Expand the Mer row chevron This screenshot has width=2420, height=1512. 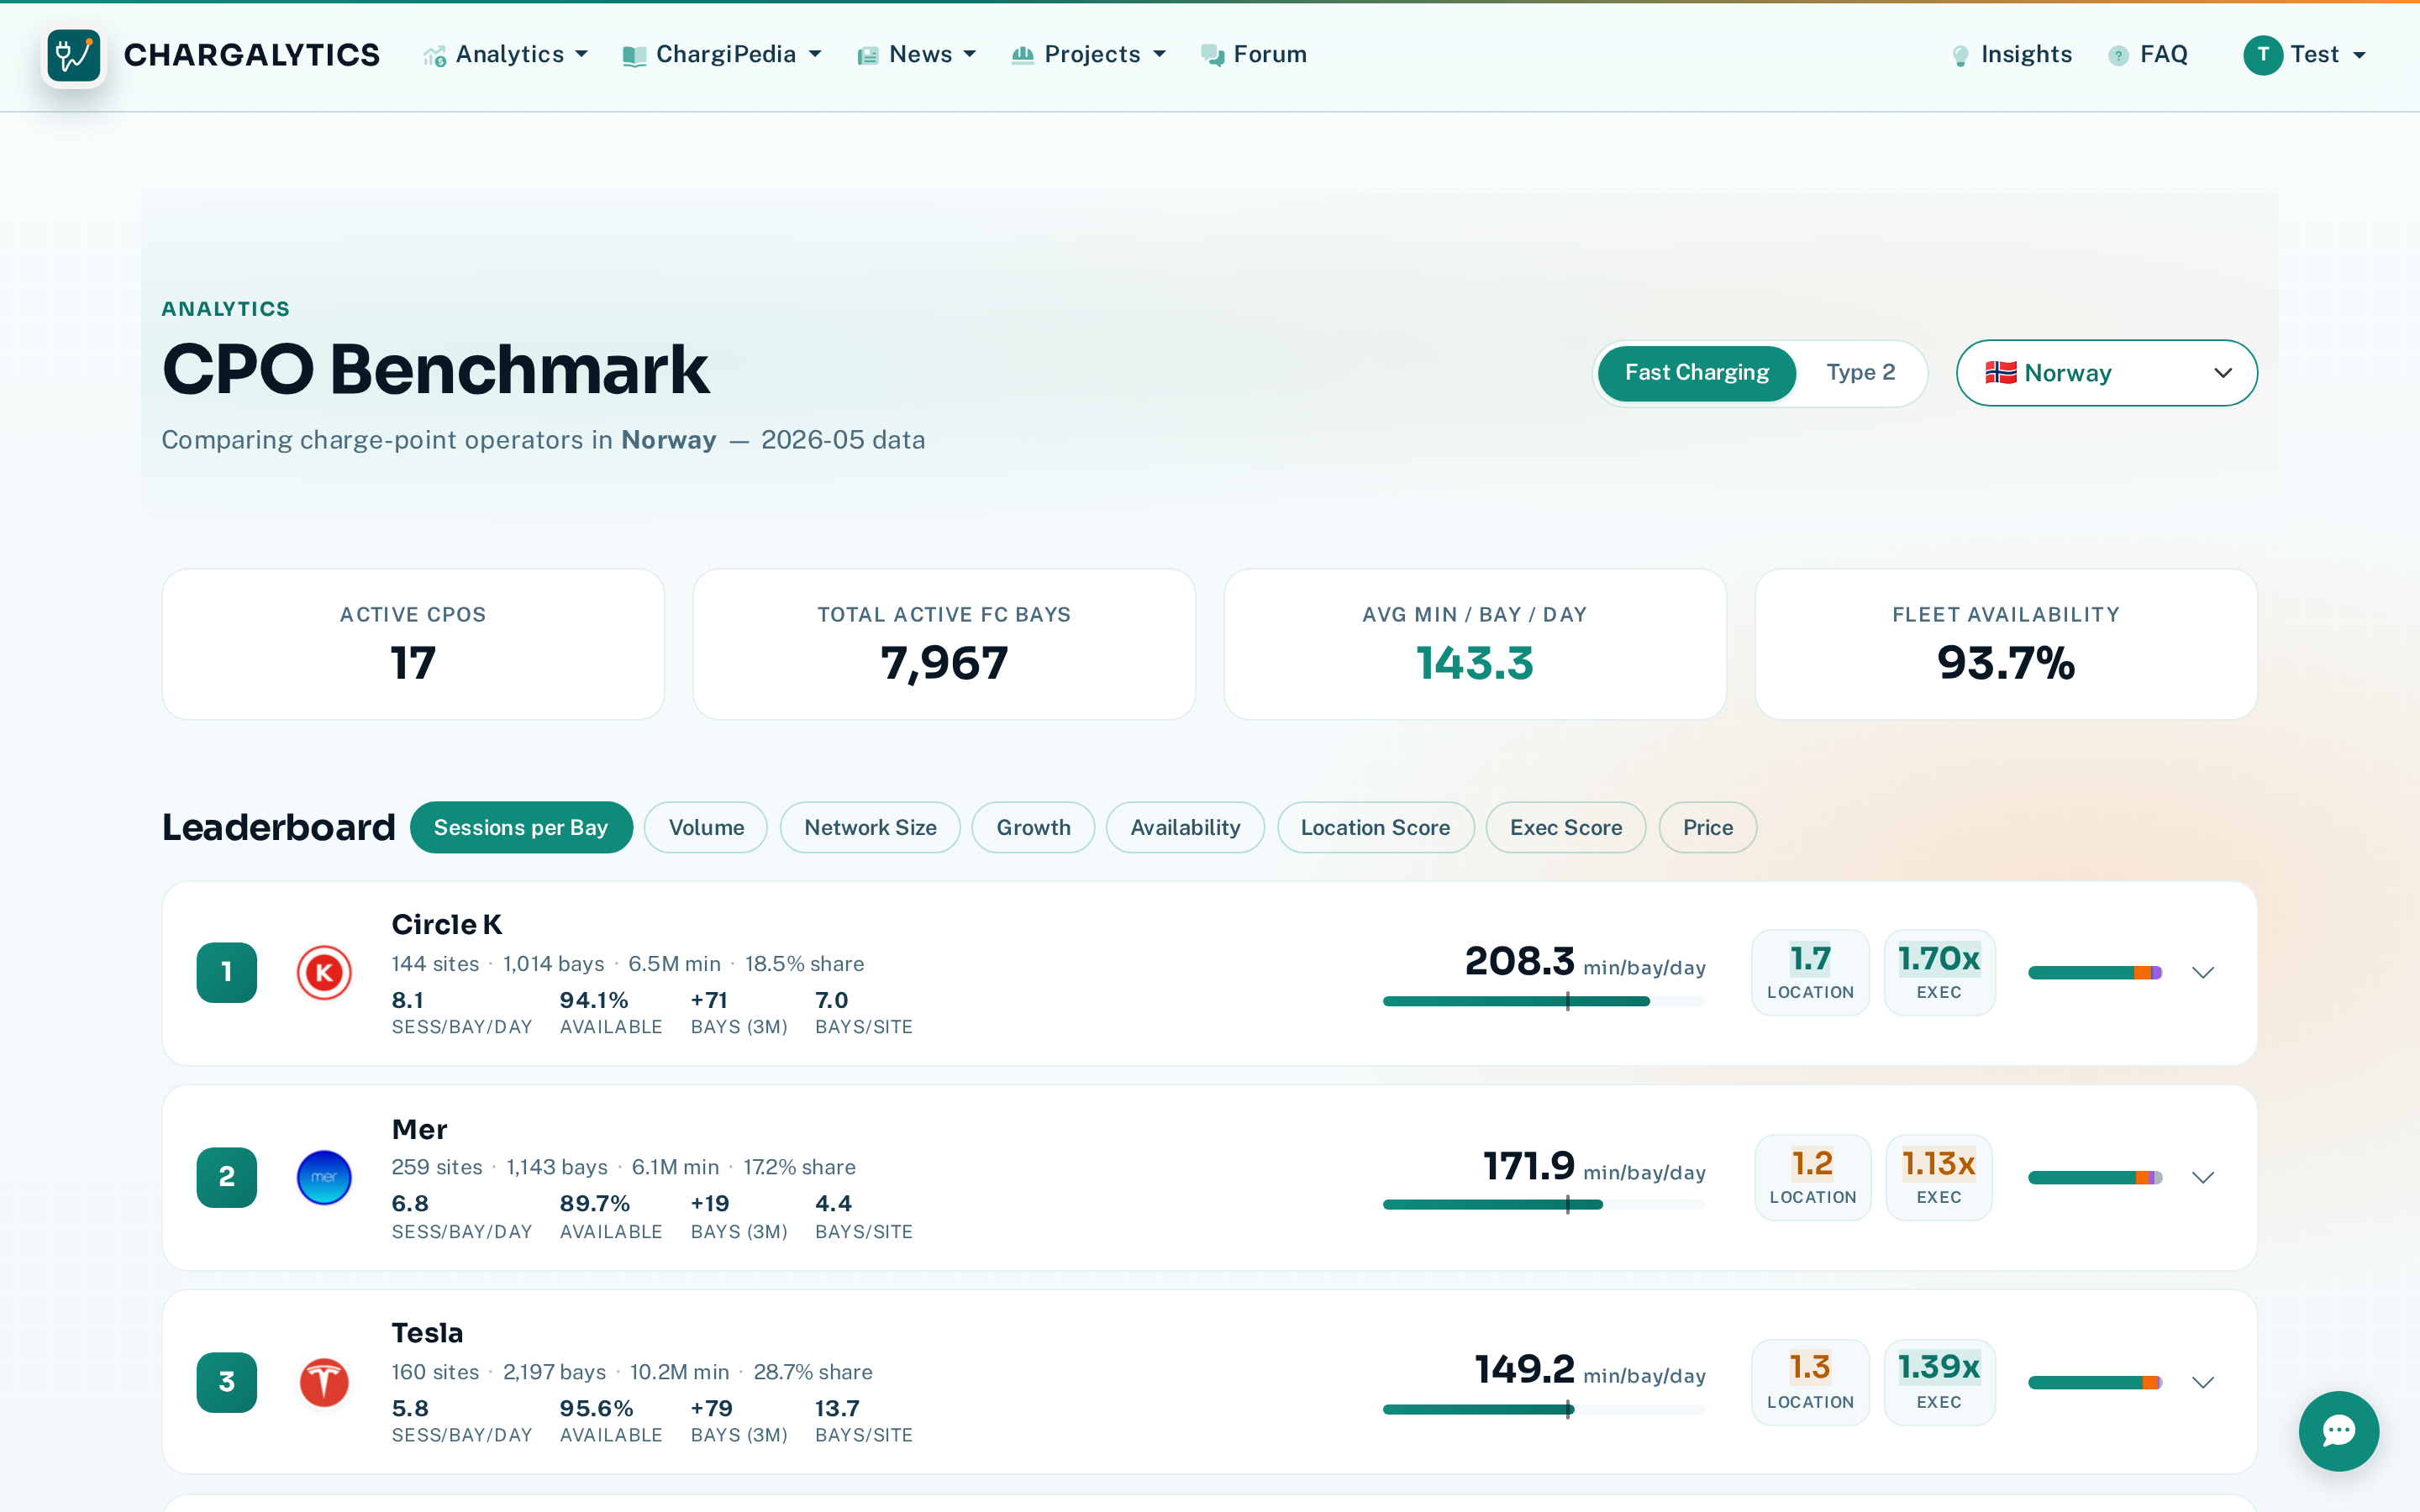[x=2203, y=1177]
